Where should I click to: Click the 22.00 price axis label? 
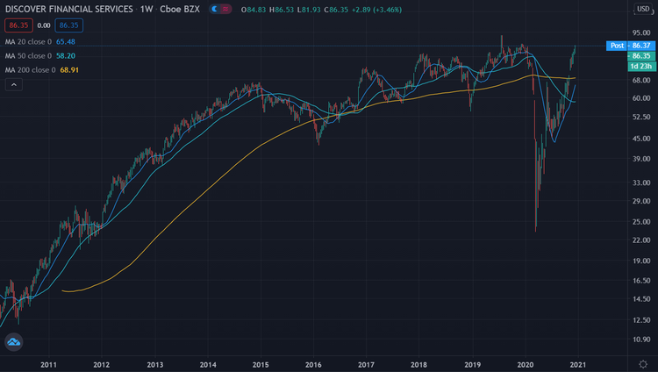641,240
